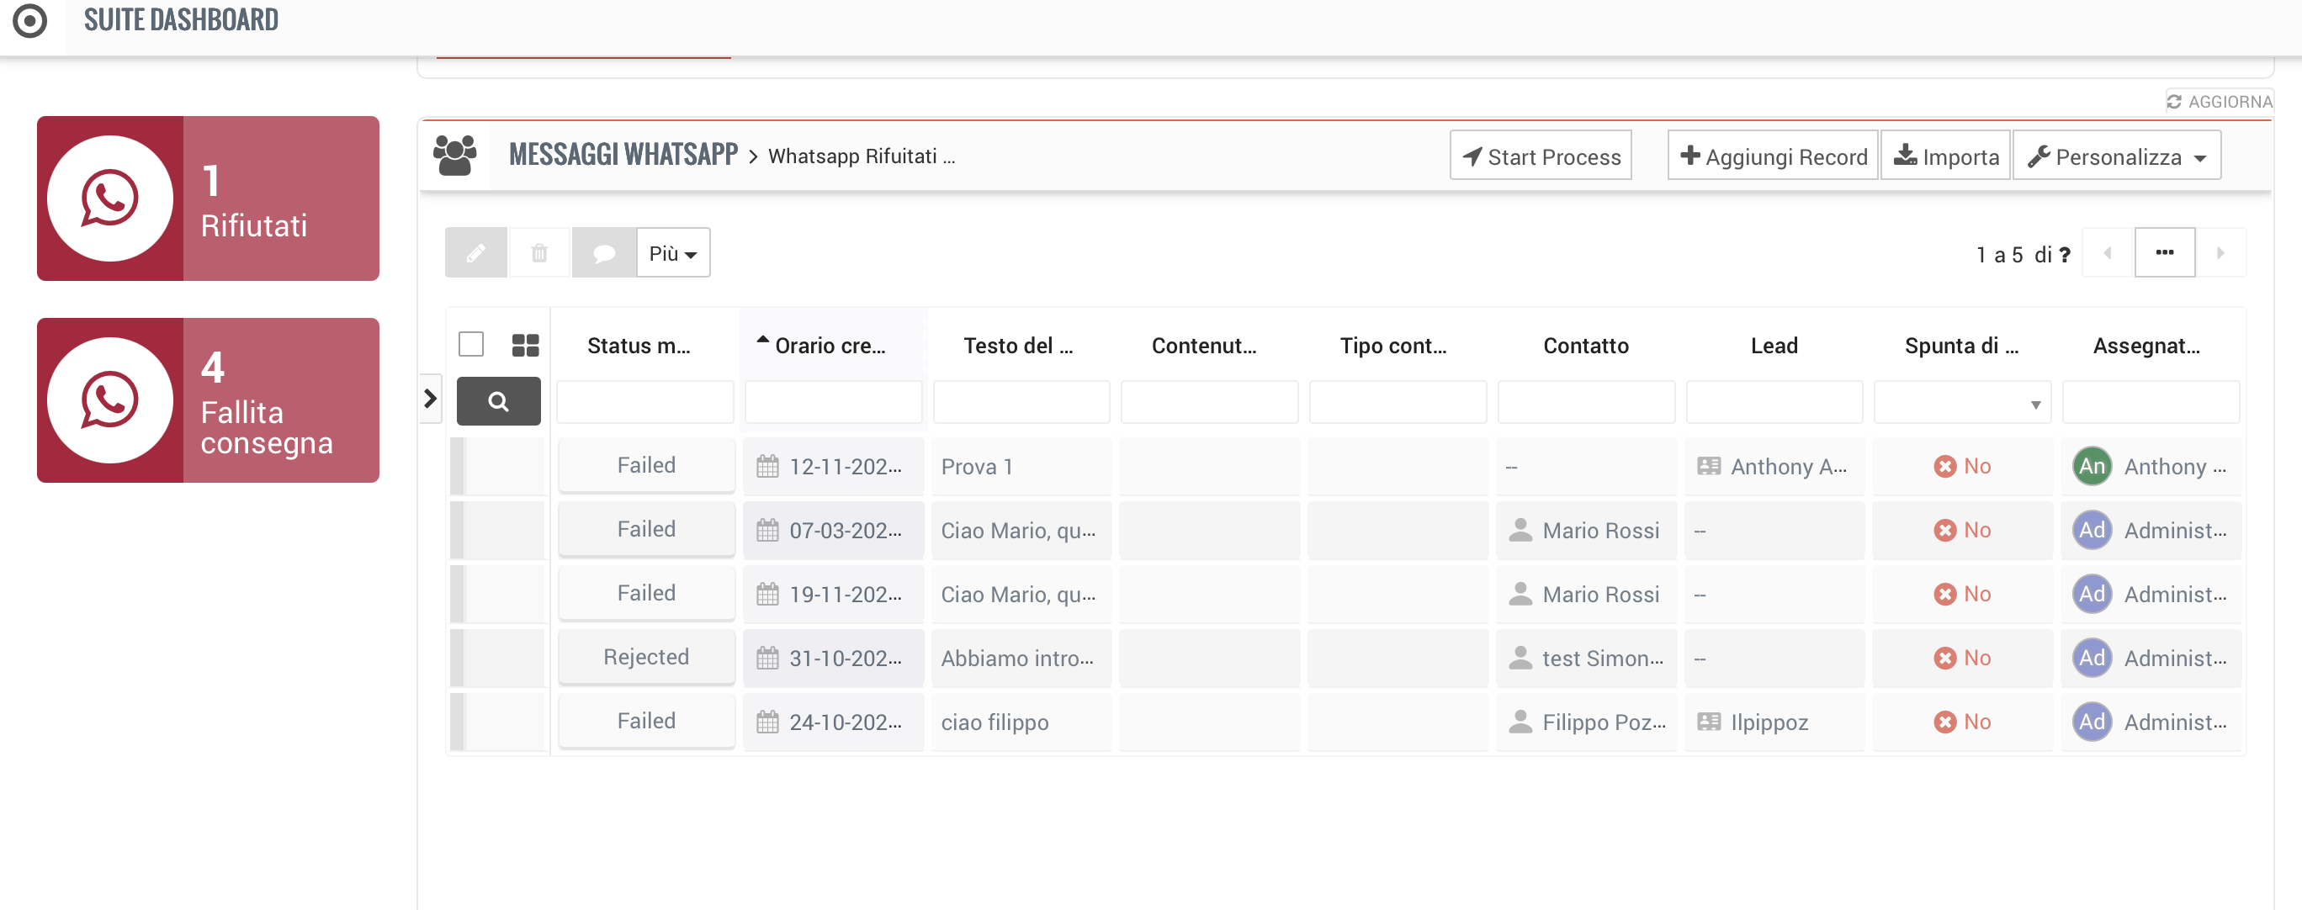Click lead card icon next to Ilpippoz
The height and width of the screenshot is (910, 2302).
click(x=1709, y=722)
